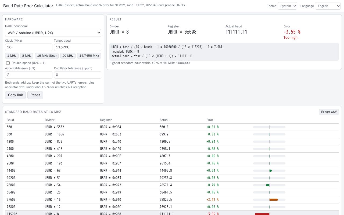Click the error bar for 14400 baud
This screenshot has width=344, height=215.
tap(269, 171)
